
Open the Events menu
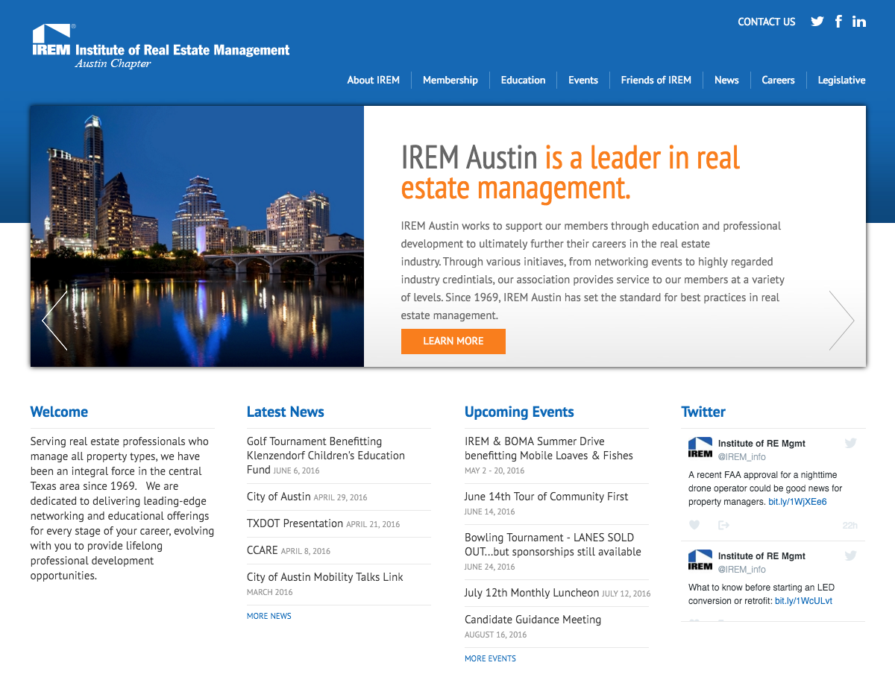583,80
